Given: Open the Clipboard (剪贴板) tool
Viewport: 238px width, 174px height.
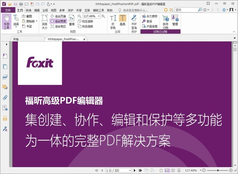Looking at the screenshot, I should 29,21.
